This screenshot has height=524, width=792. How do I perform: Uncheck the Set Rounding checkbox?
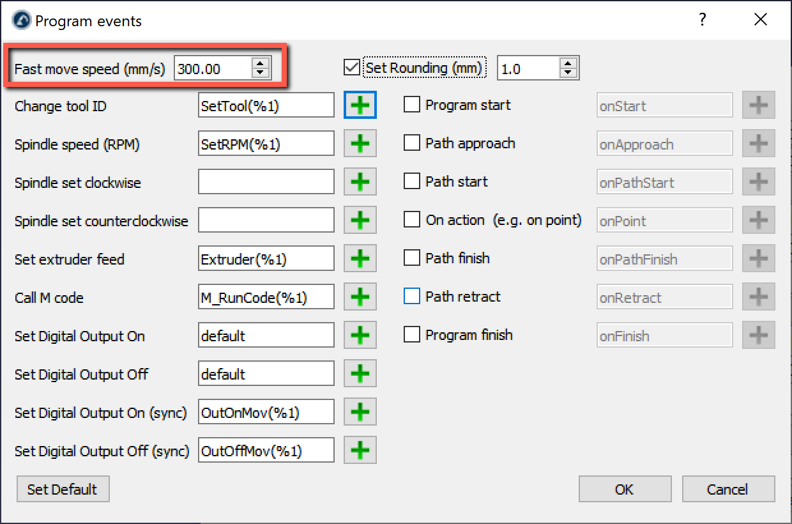[351, 67]
